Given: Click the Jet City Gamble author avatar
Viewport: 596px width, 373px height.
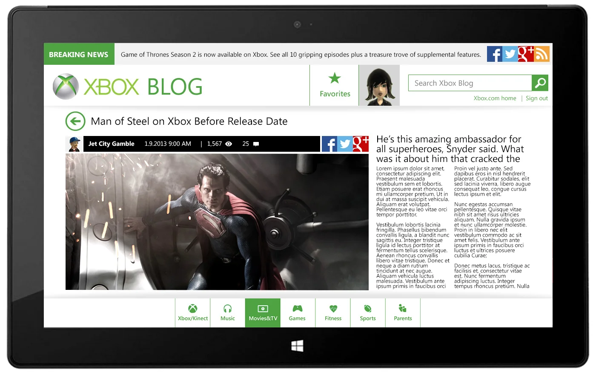Looking at the screenshot, I should point(74,144).
